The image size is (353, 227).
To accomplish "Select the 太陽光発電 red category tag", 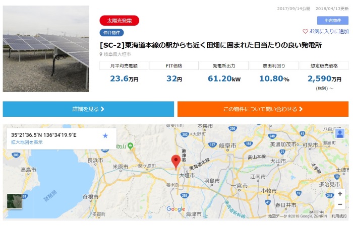I will 120,21.
